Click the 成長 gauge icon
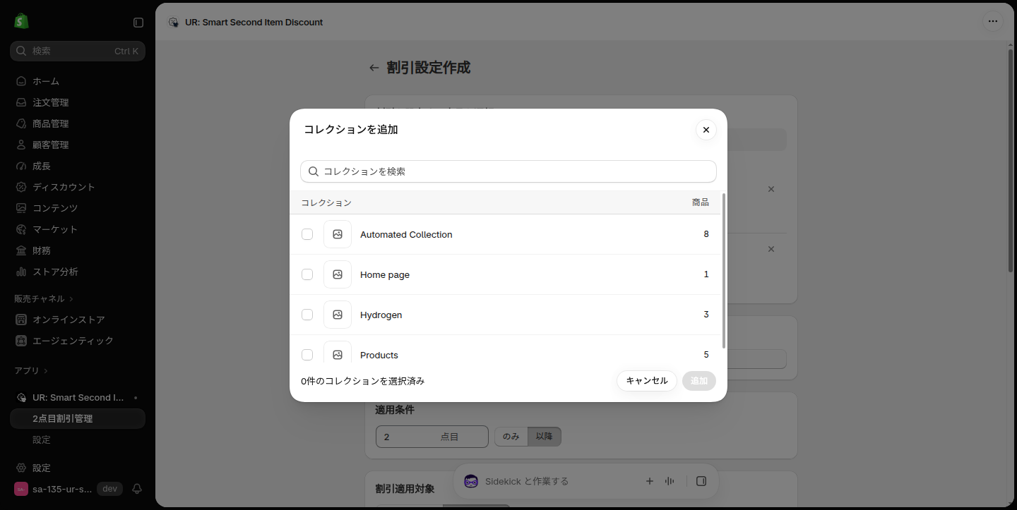1017x510 pixels. (21, 166)
